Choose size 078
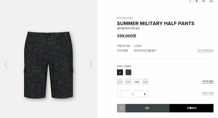 120,82
